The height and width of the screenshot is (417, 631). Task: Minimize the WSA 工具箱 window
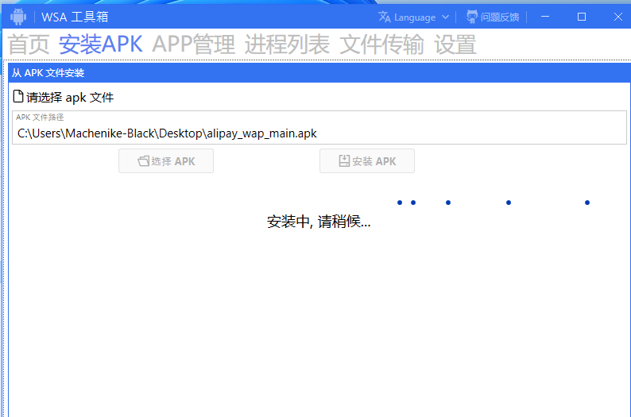click(545, 17)
